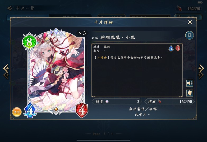Toggle the orange 進化 evolve button
Viewport: 207px width, 142px height.
pyautogui.click(x=17, y=112)
